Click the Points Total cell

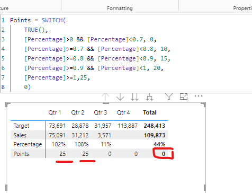click(x=164, y=154)
